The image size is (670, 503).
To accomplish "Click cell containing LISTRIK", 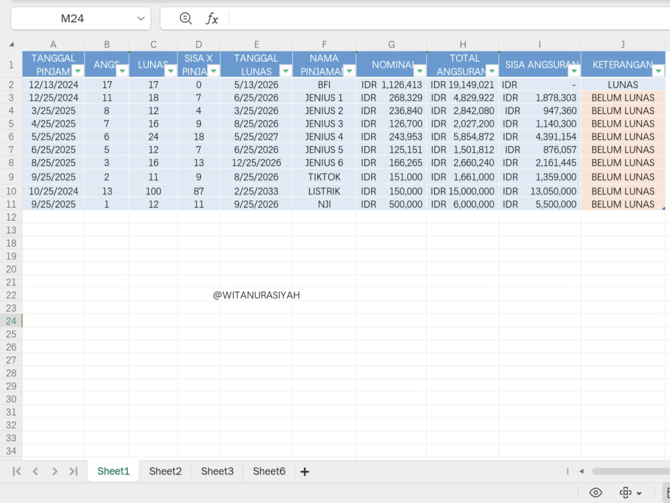I will (324, 190).
